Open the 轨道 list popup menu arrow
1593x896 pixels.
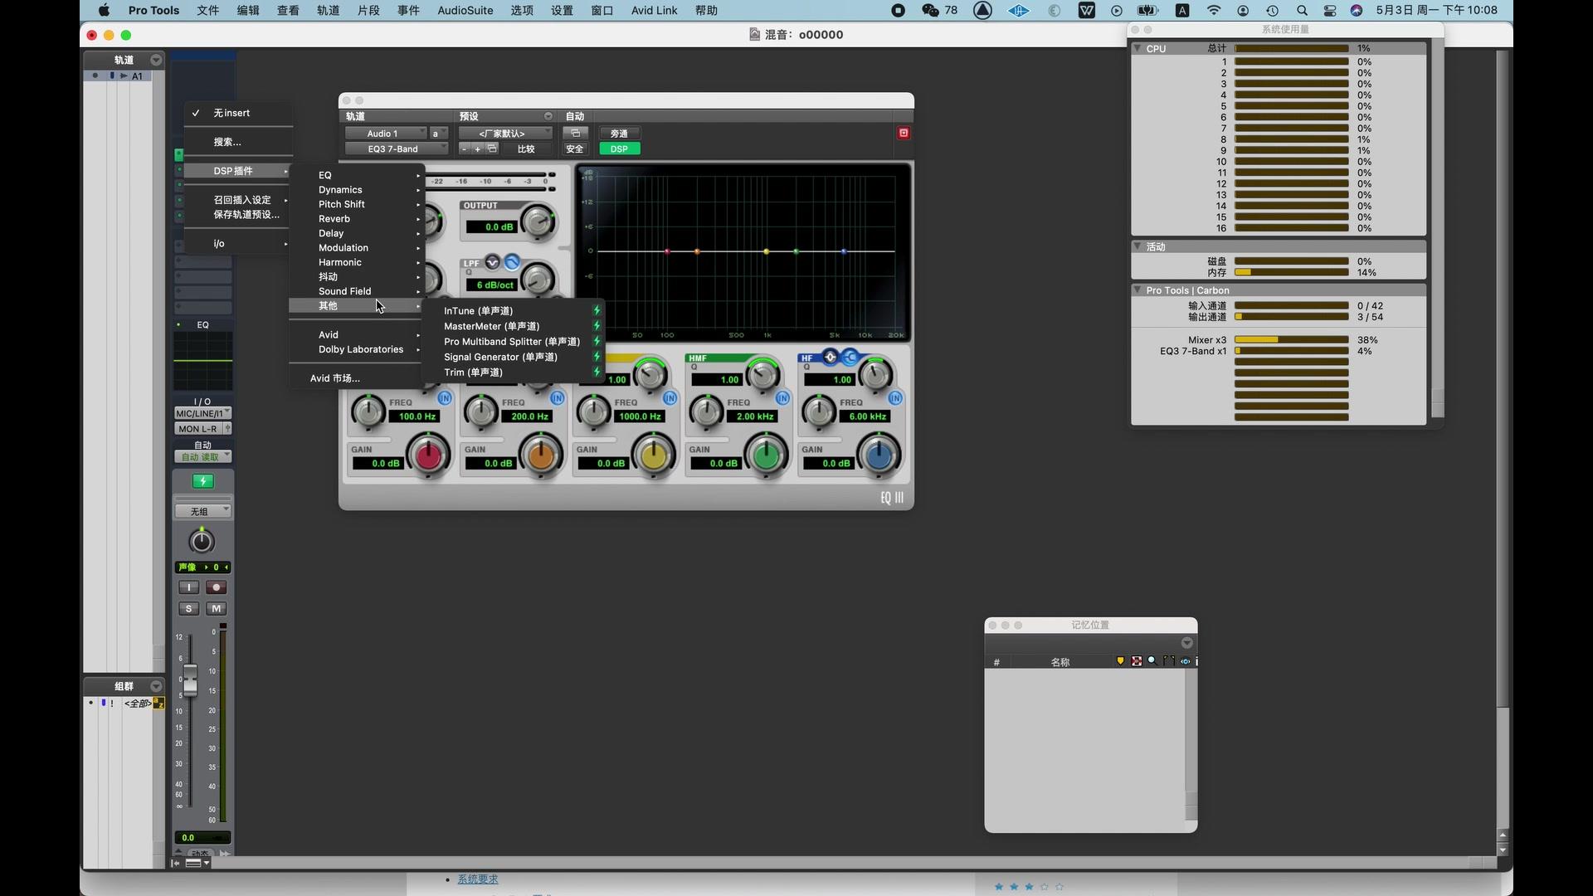[x=156, y=60]
